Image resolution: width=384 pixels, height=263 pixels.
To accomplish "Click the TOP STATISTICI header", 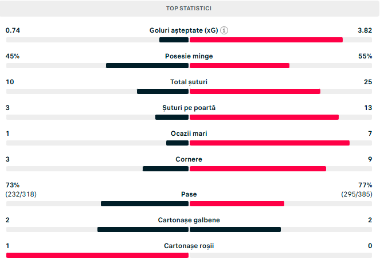I will point(189,9).
